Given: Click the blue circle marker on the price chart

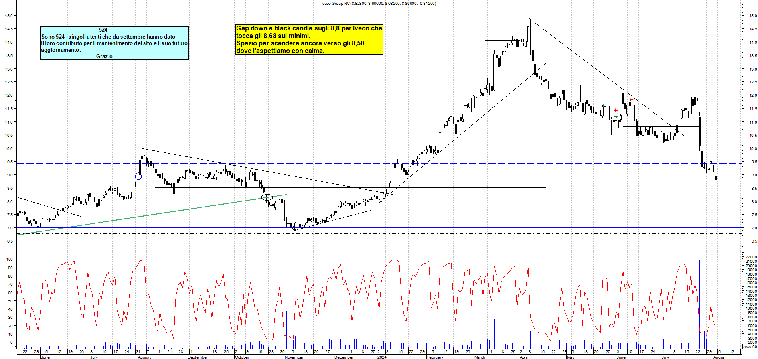Looking at the screenshot, I should [138, 176].
